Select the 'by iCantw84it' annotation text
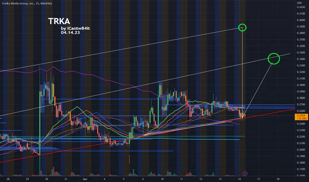Screen dimensions: 309x182 pyautogui.click(x=75, y=28)
